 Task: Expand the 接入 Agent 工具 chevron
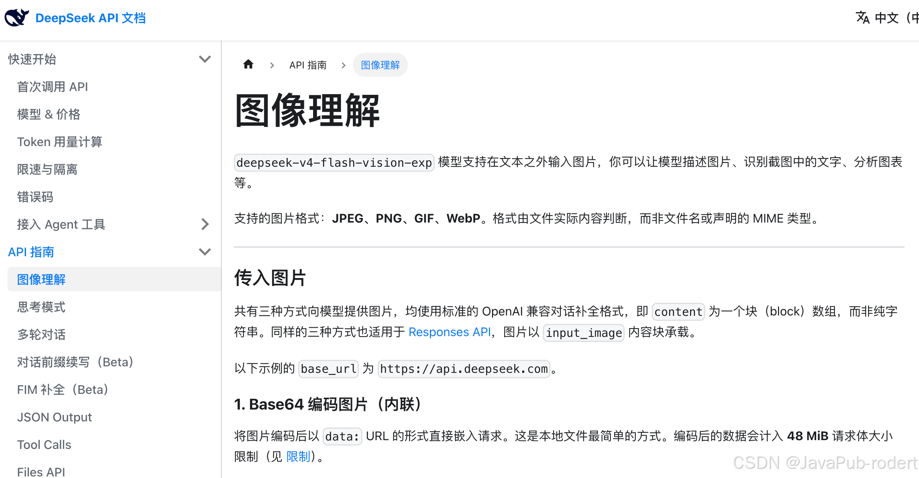click(x=205, y=224)
